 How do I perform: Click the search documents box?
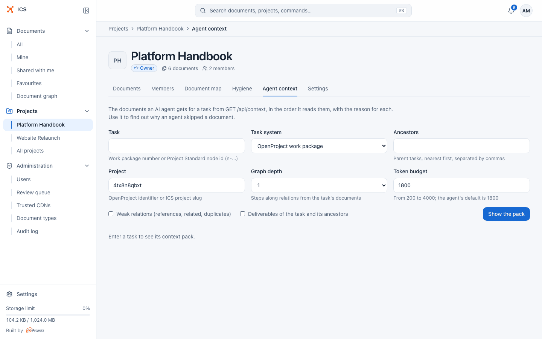click(303, 11)
